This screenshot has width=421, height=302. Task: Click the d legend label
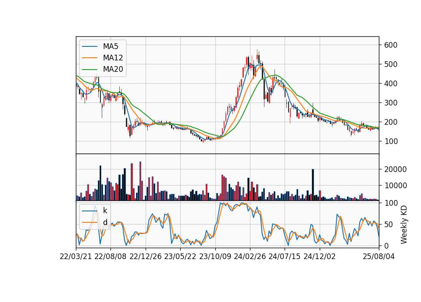click(105, 222)
